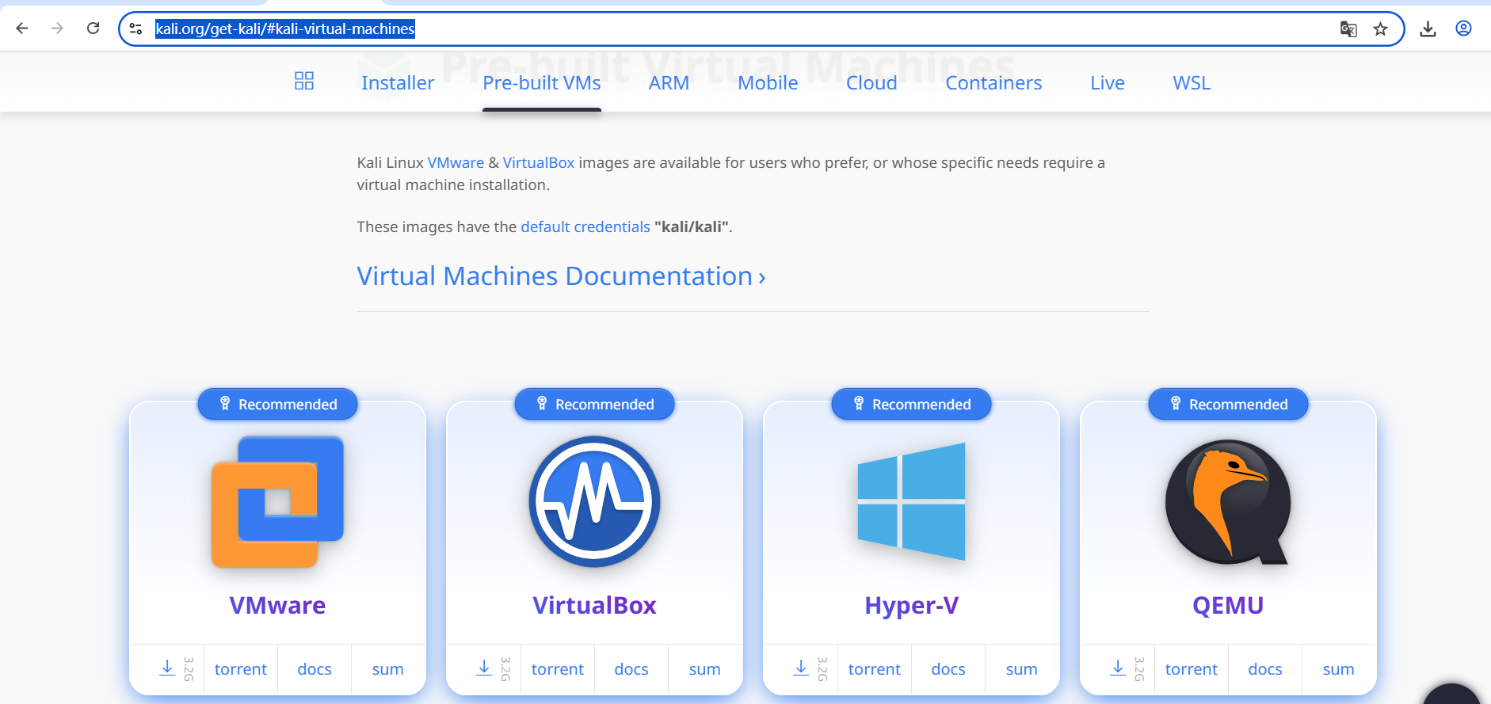
Task: Open the Installer section tab
Action: (x=398, y=83)
